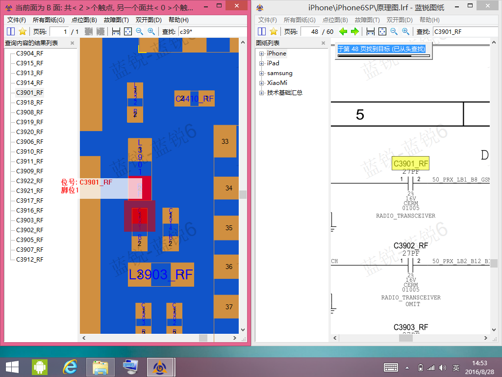Viewport: 502px width, 377px height.
Task: Expand the 技术基础汇总 tree node
Action: pos(262,93)
